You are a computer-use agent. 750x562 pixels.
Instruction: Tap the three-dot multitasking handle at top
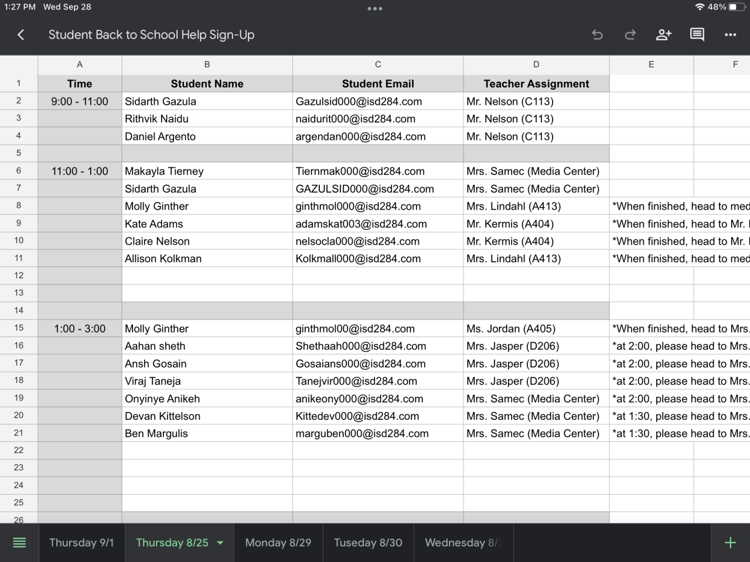[x=375, y=9]
